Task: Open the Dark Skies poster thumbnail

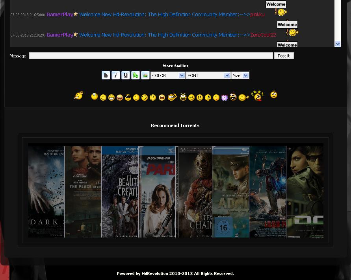Action: (x=46, y=192)
